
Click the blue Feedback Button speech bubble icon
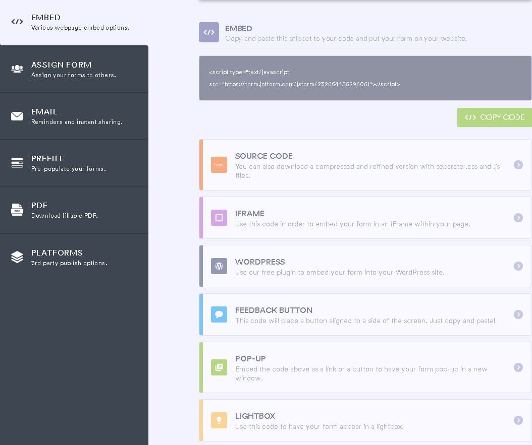coord(219,314)
